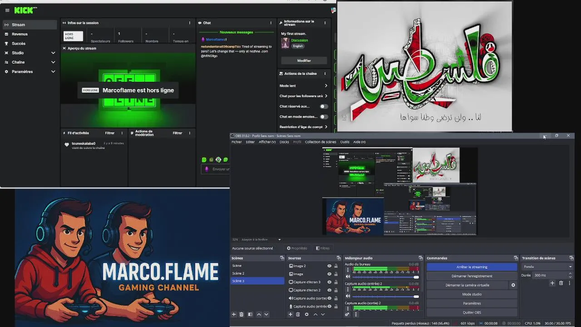The image size is (581, 327).
Task: Toggle Chat réservé aux... switch
Action: click(x=324, y=106)
